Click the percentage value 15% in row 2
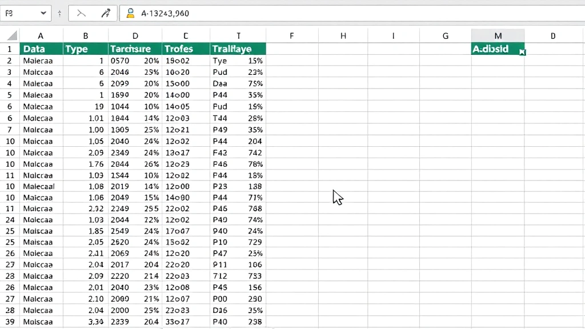This screenshot has height=329, width=585. point(255,60)
